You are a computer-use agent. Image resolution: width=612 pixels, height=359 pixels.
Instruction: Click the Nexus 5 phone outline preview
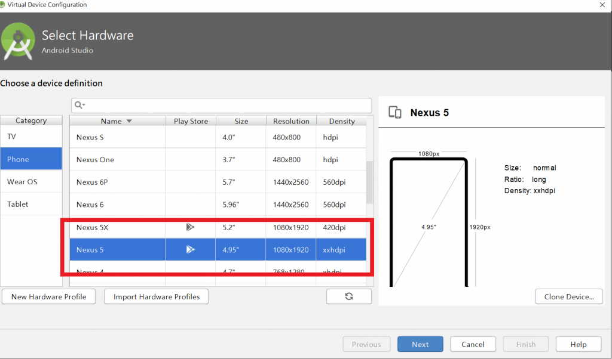429,222
